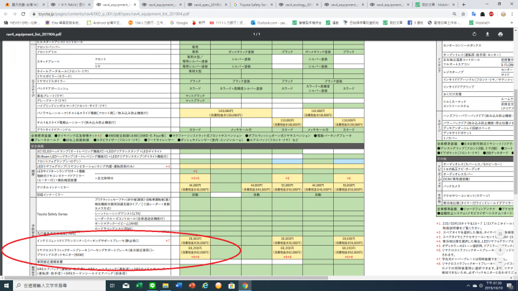Launch Excel from the taskbar
This screenshot has width=518, height=291.
pyautogui.click(x=139, y=285)
